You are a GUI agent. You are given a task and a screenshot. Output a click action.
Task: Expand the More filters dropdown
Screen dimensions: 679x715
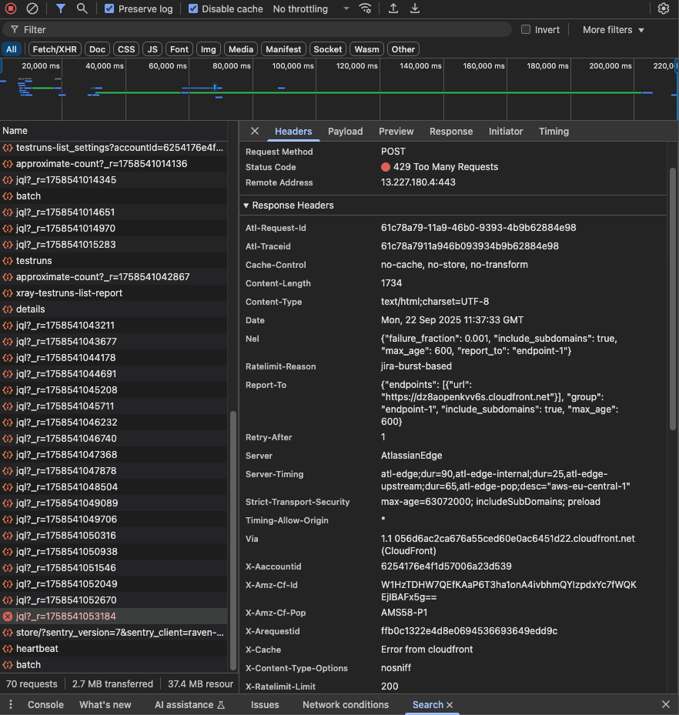613,29
